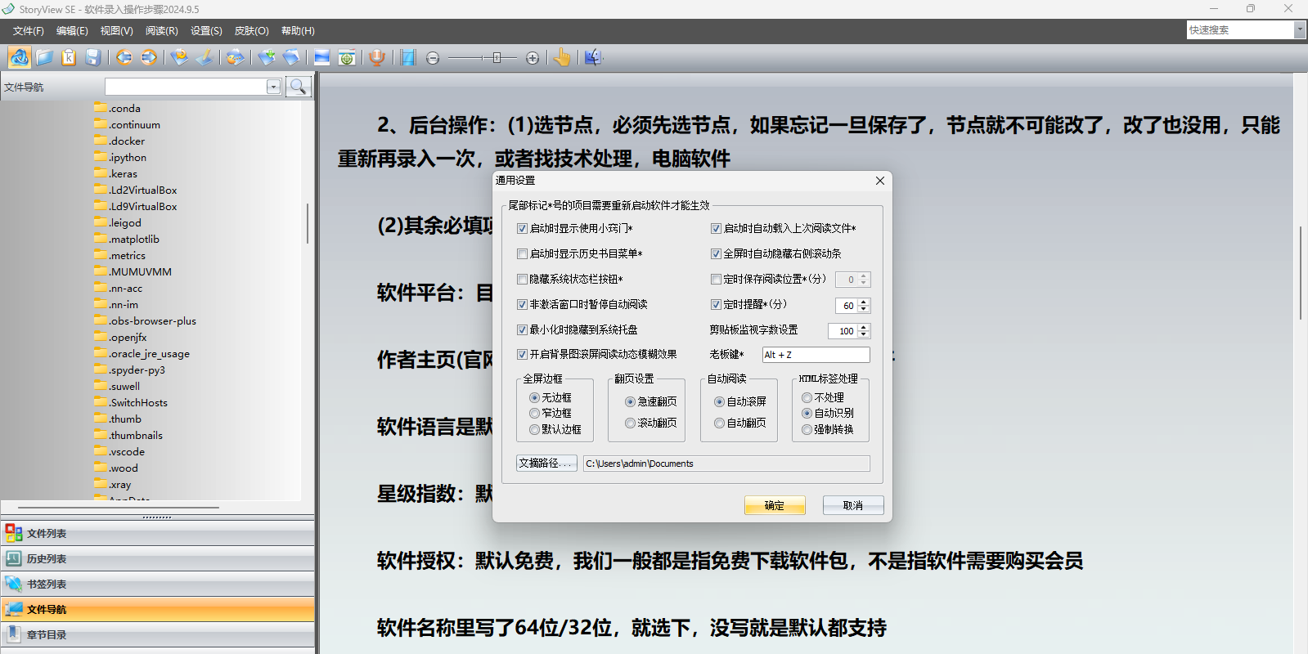Viewport: 1308px width, 654px height.
Task: Click the zoom out minus icon
Action: click(x=433, y=58)
